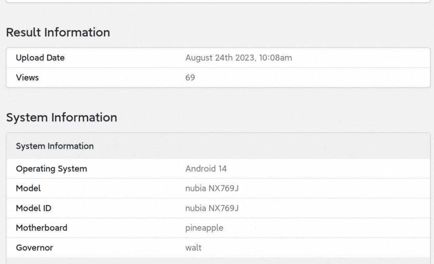Click the Result Information heading
The image size is (434, 264).
[x=58, y=32]
